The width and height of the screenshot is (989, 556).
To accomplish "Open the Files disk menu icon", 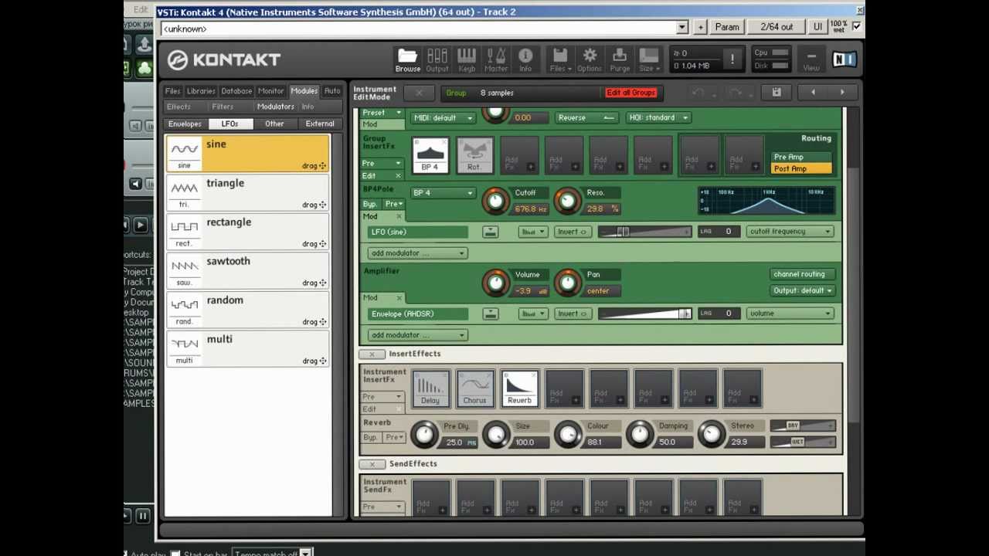I will point(560,59).
